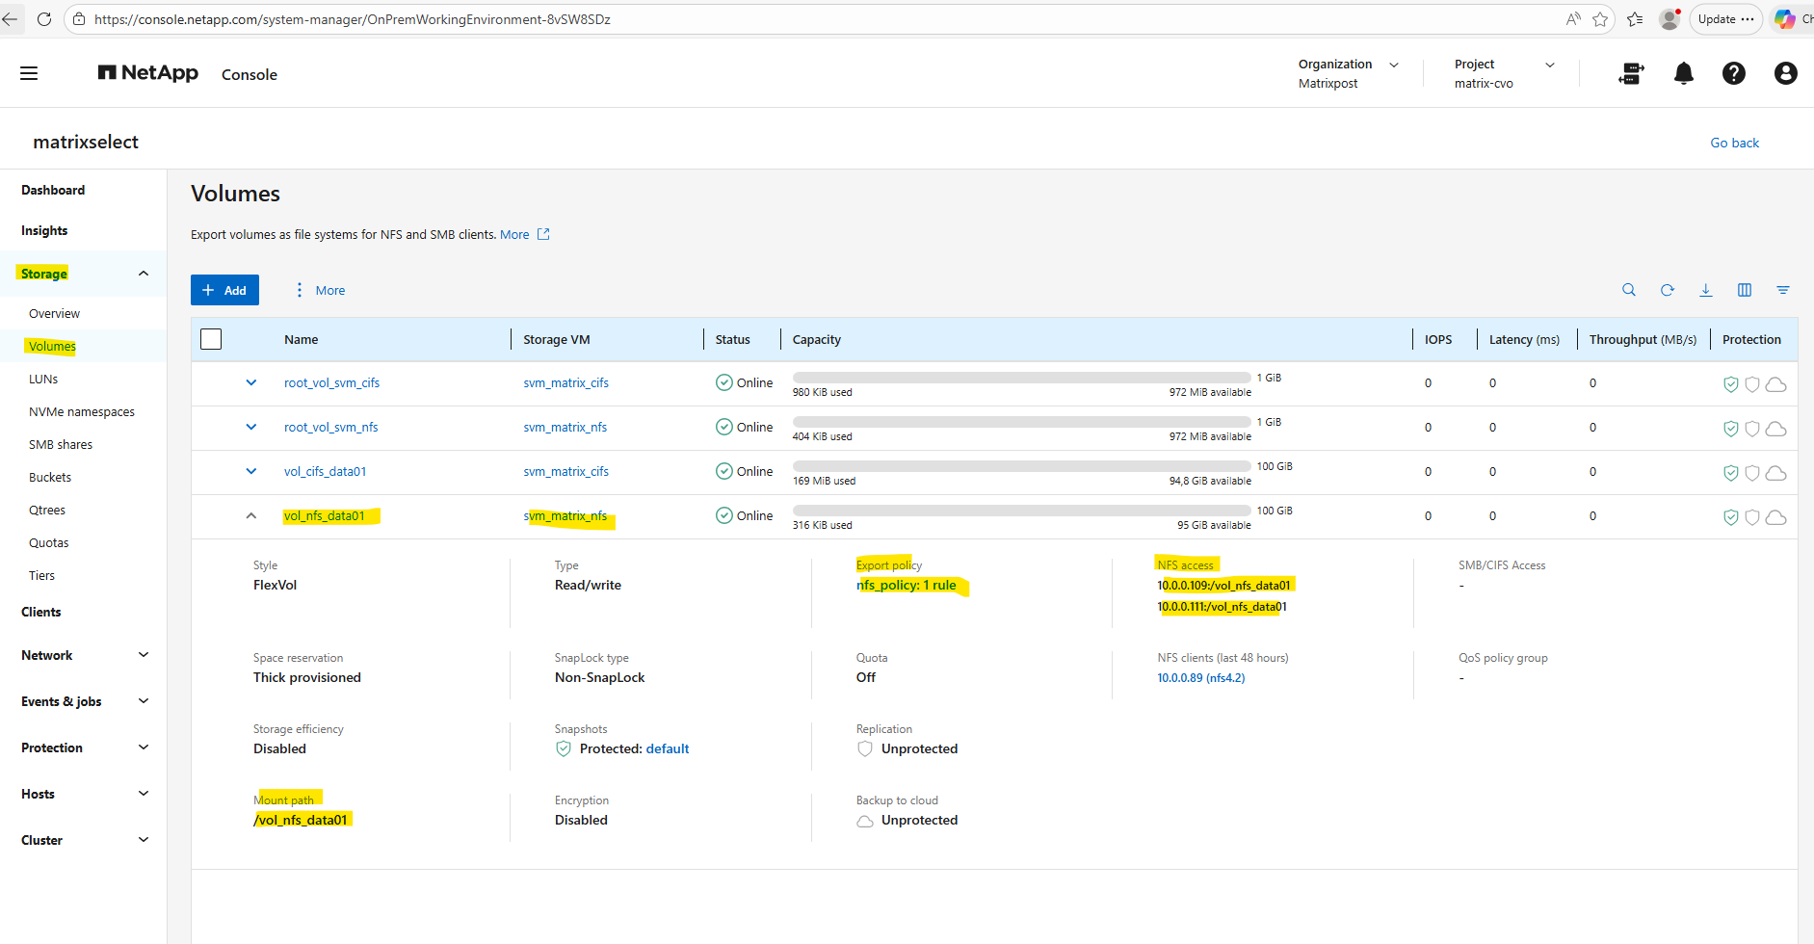Toggle the select-all volumes checkbox
The width and height of the screenshot is (1814, 944).
pos(211,339)
